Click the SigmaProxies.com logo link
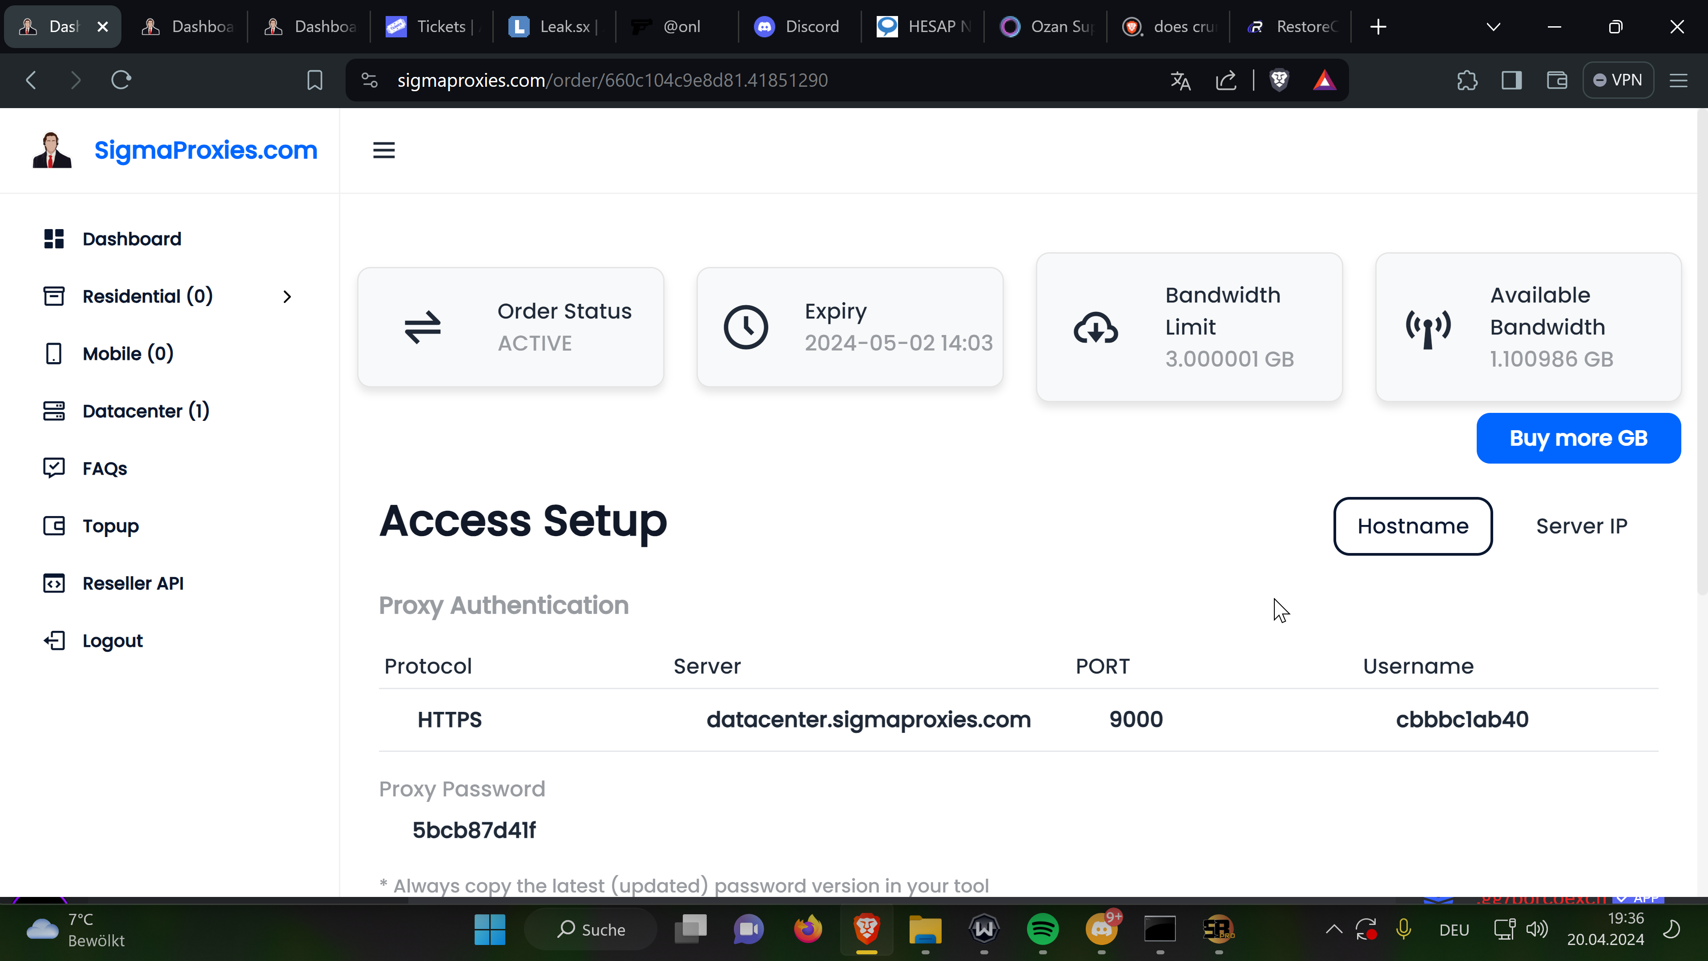Screen dimensions: 1708x961 click(205, 150)
